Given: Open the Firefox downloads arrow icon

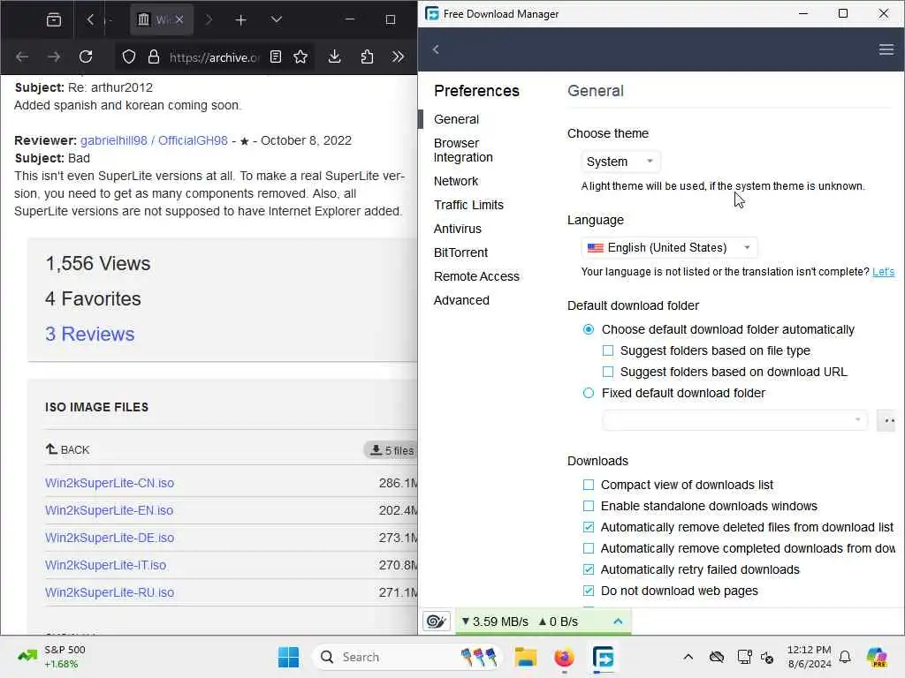Looking at the screenshot, I should pyautogui.click(x=334, y=56).
